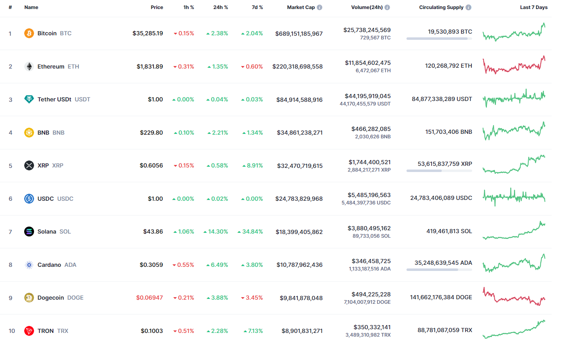Click XRP's circulating supply progress bar
This screenshot has width=564, height=344.
tap(439, 171)
